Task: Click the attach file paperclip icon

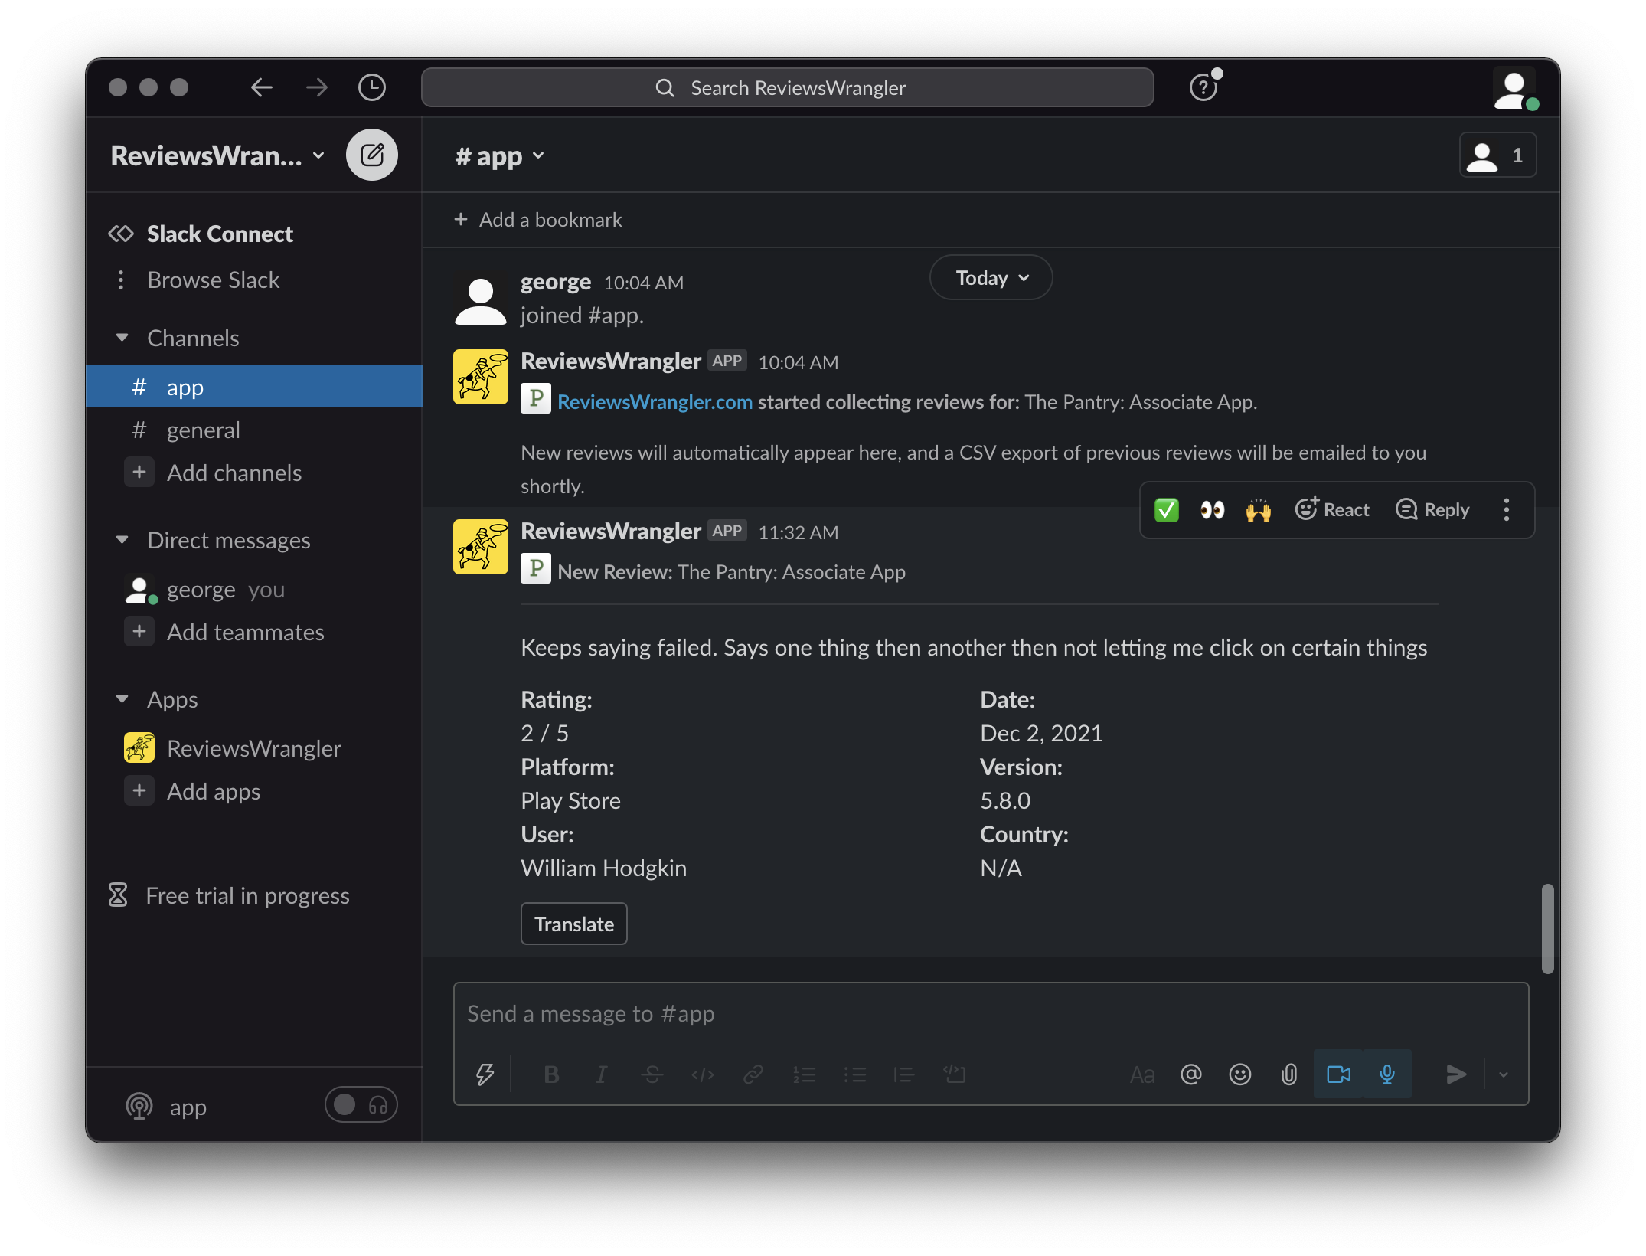Action: pos(1289,1074)
